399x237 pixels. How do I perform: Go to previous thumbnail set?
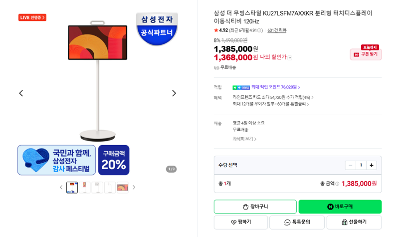click(61, 188)
